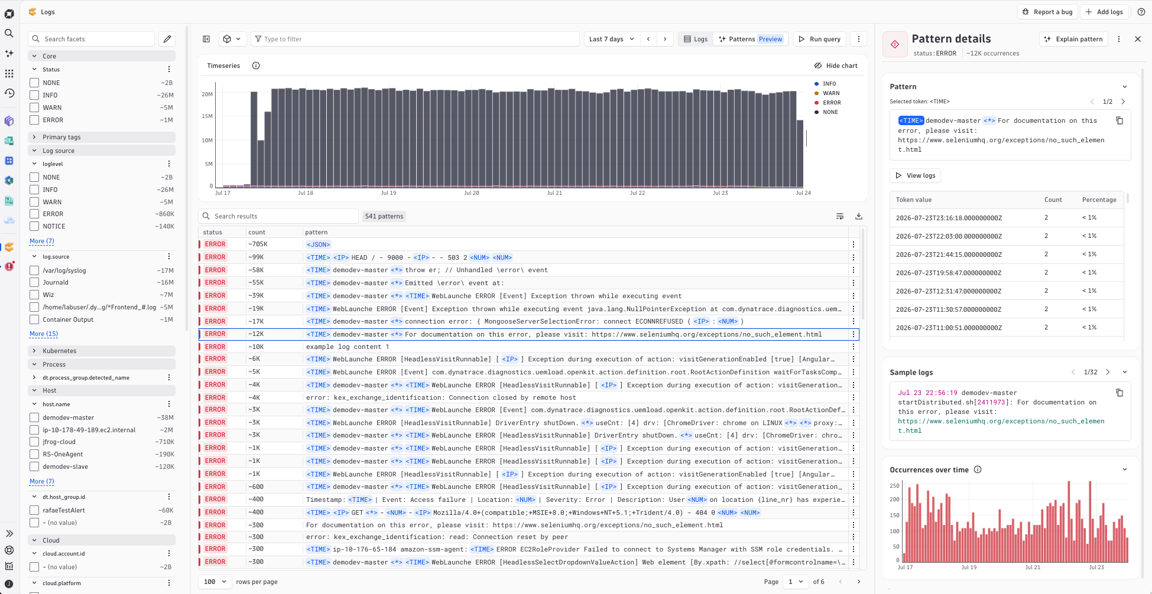Open the bucket selector dropdown
The height and width of the screenshot is (594, 1152).
click(x=232, y=39)
